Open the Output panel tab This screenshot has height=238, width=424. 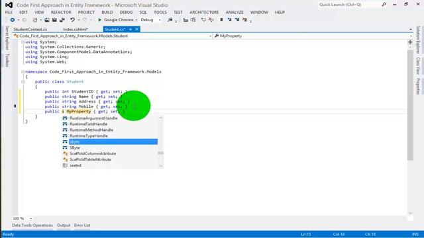(x=64, y=225)
